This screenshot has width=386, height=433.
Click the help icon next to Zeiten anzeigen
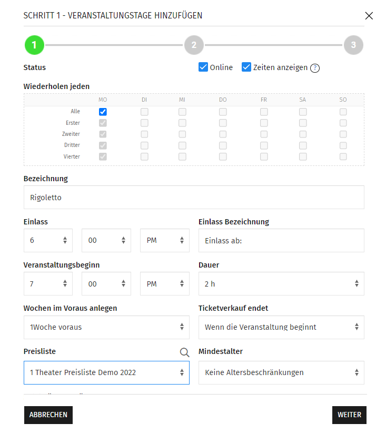pos(315,68)
